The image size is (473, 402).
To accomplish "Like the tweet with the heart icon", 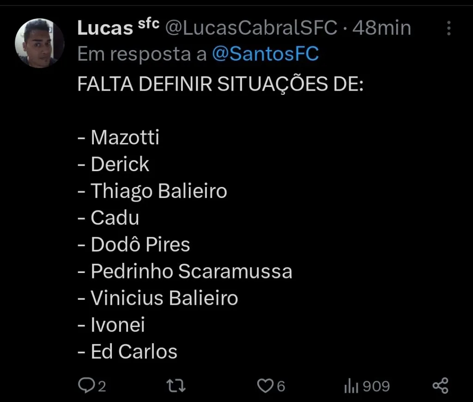I will [x=265, y=385].
